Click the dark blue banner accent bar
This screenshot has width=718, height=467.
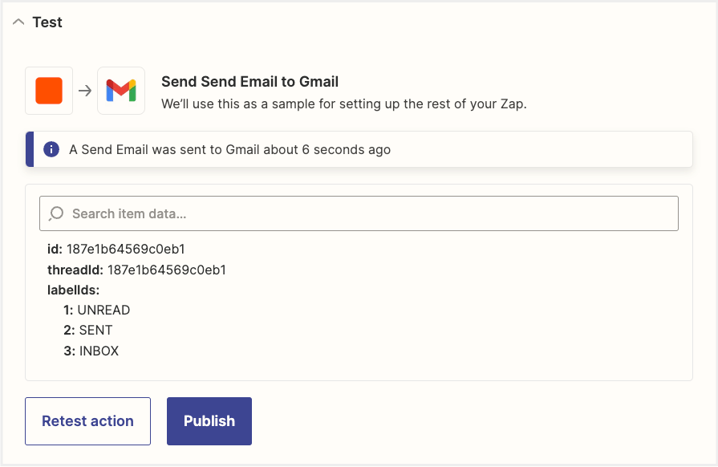[30, 149]
